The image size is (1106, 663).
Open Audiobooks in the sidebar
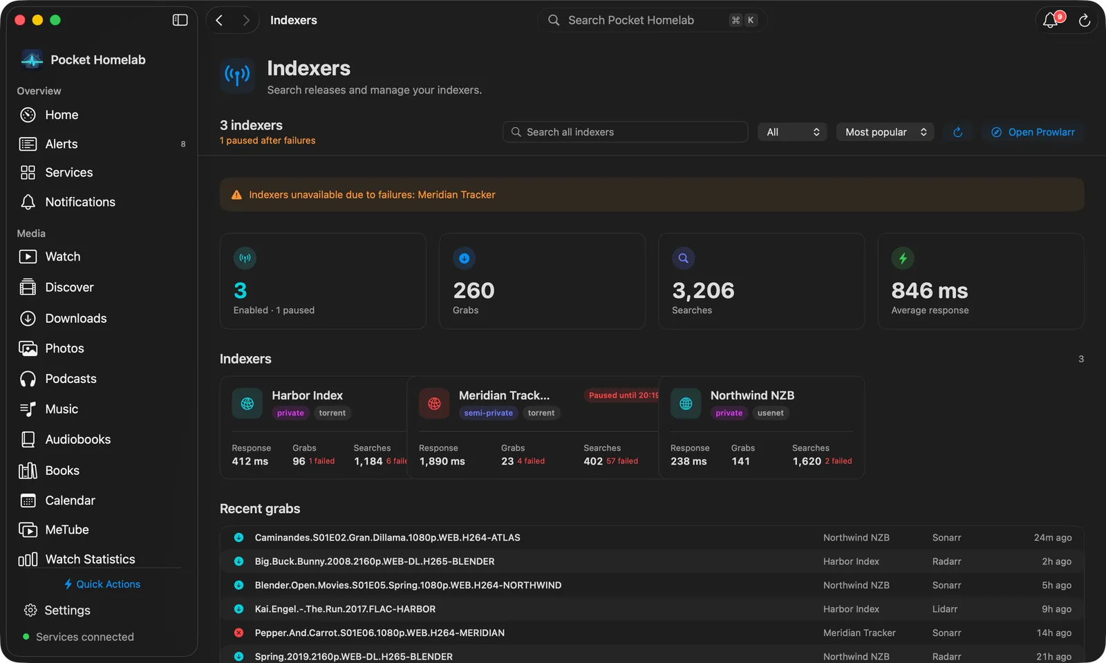click(101, 440)
